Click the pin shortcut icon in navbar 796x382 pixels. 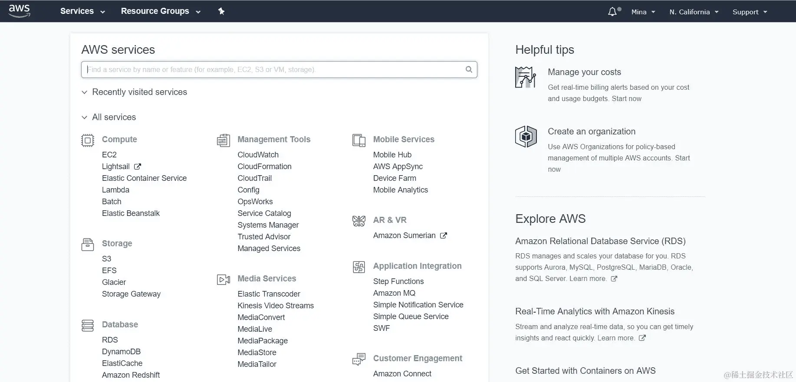221,11
